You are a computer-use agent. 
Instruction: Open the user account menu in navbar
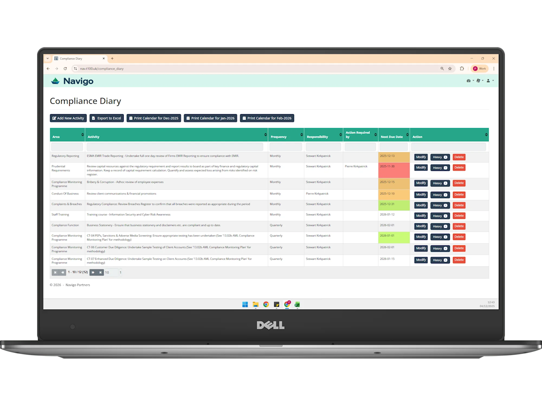pyautogui.click(x=490, y=81)
